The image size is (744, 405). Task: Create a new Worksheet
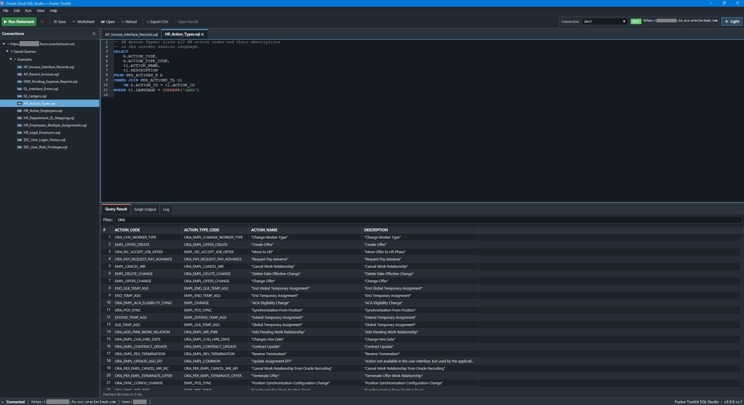(83, 22)
